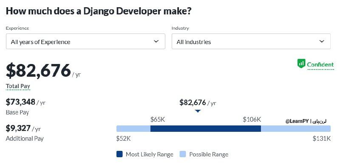Click the $73,348 Base Pay figure
This screenshot has width=340, height=164.
click(x=20, y=102)
